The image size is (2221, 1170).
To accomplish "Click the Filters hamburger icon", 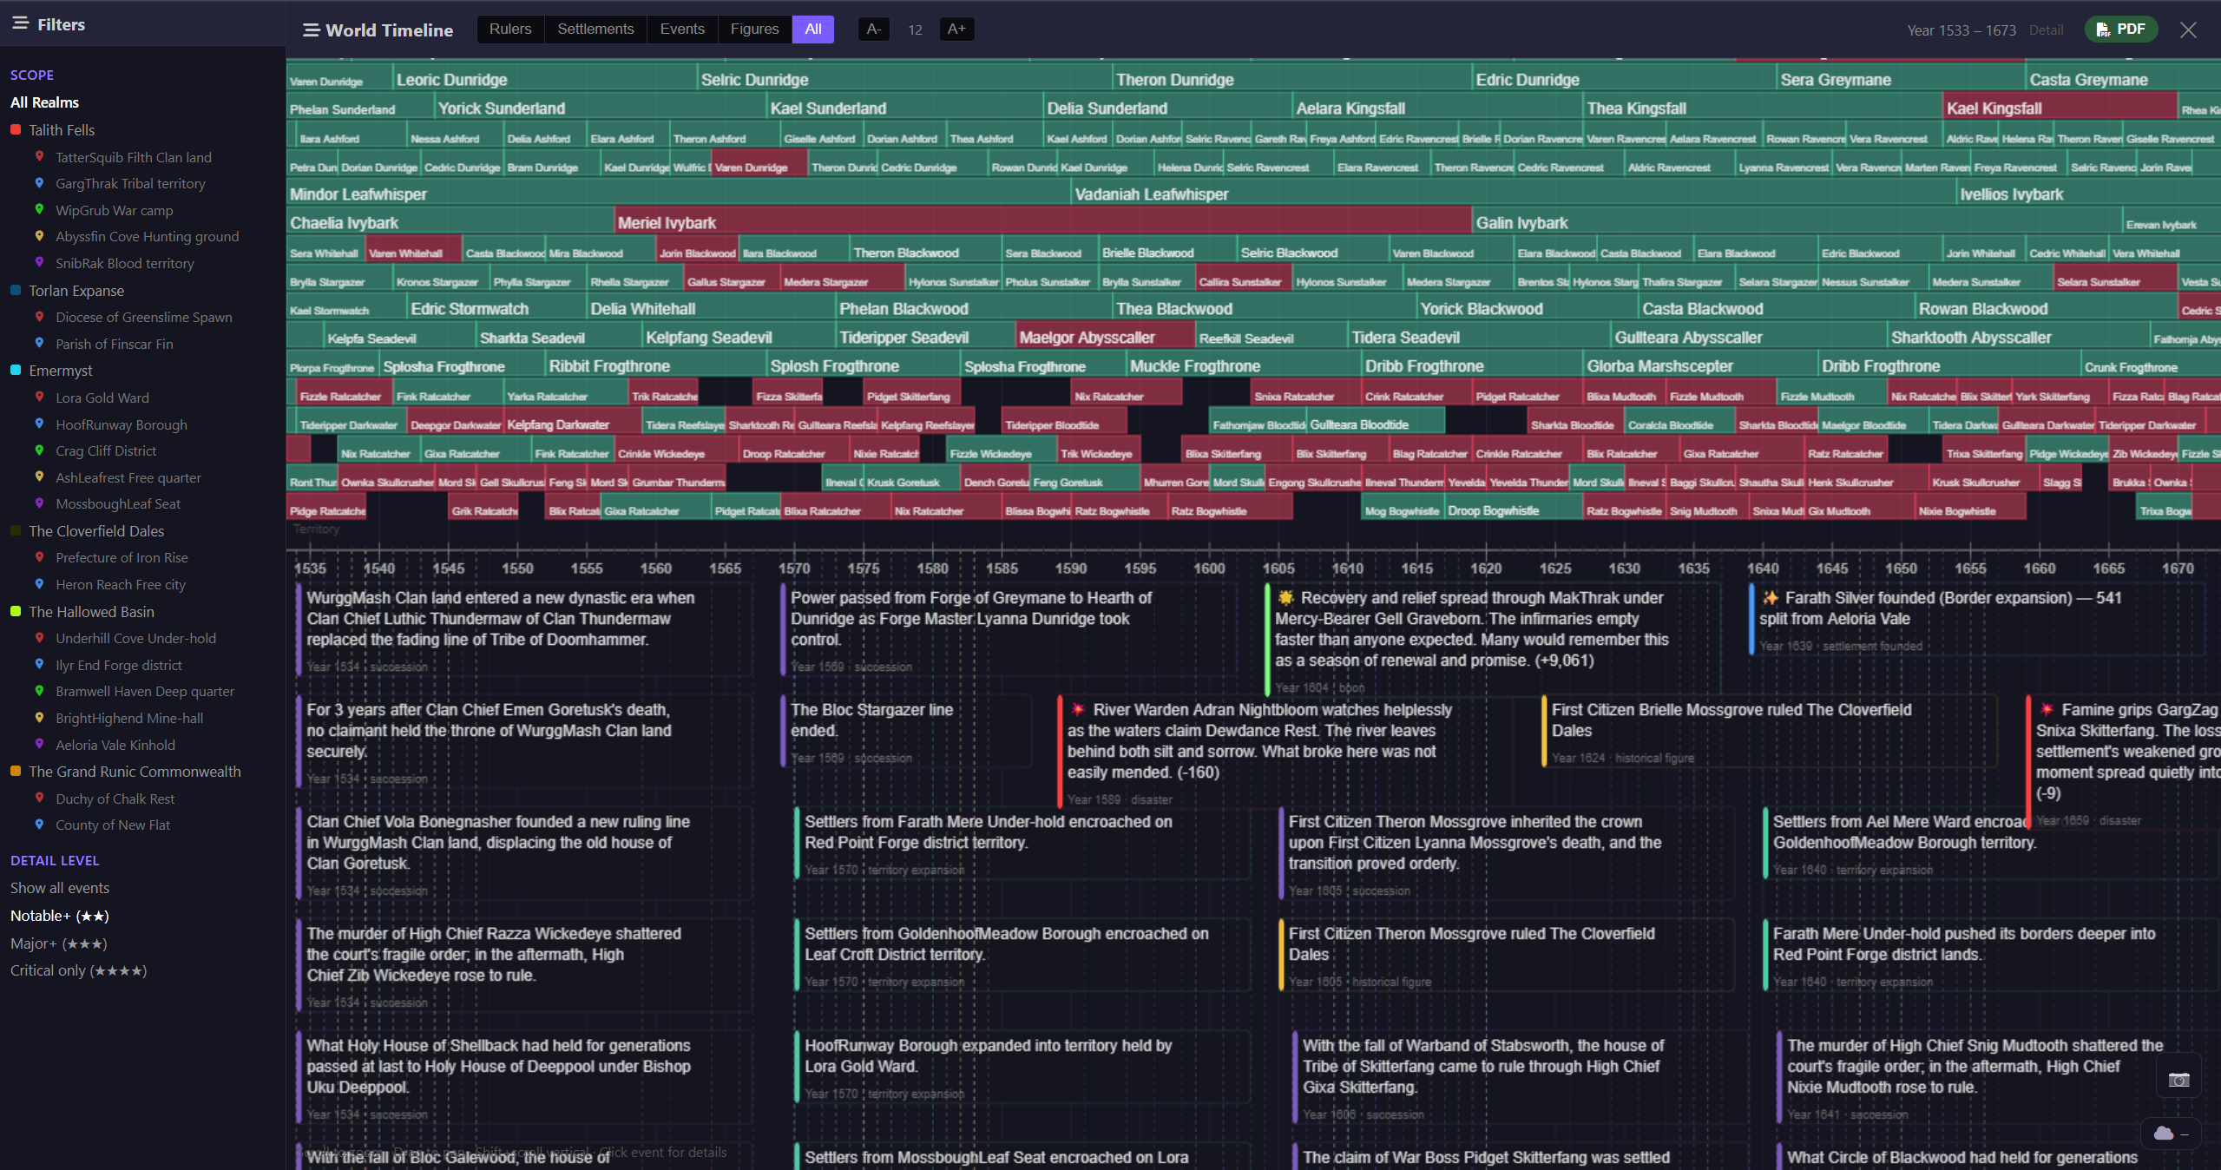I will (20, 23).
